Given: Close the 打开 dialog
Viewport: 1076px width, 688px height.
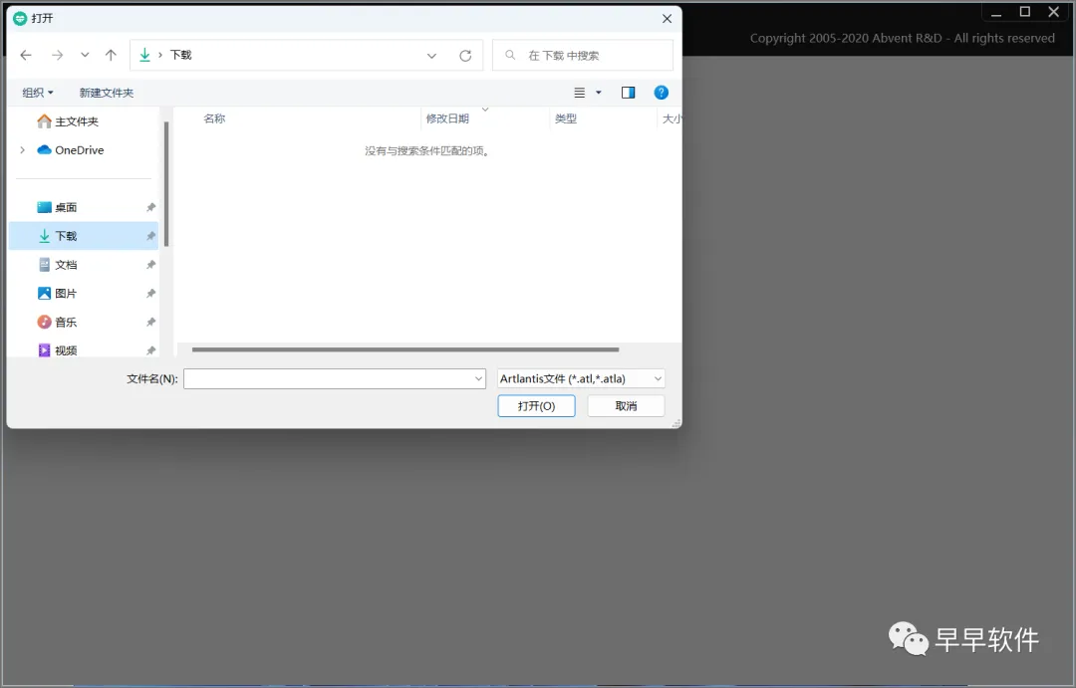Looking at the screenshot, I should point(667,19).
